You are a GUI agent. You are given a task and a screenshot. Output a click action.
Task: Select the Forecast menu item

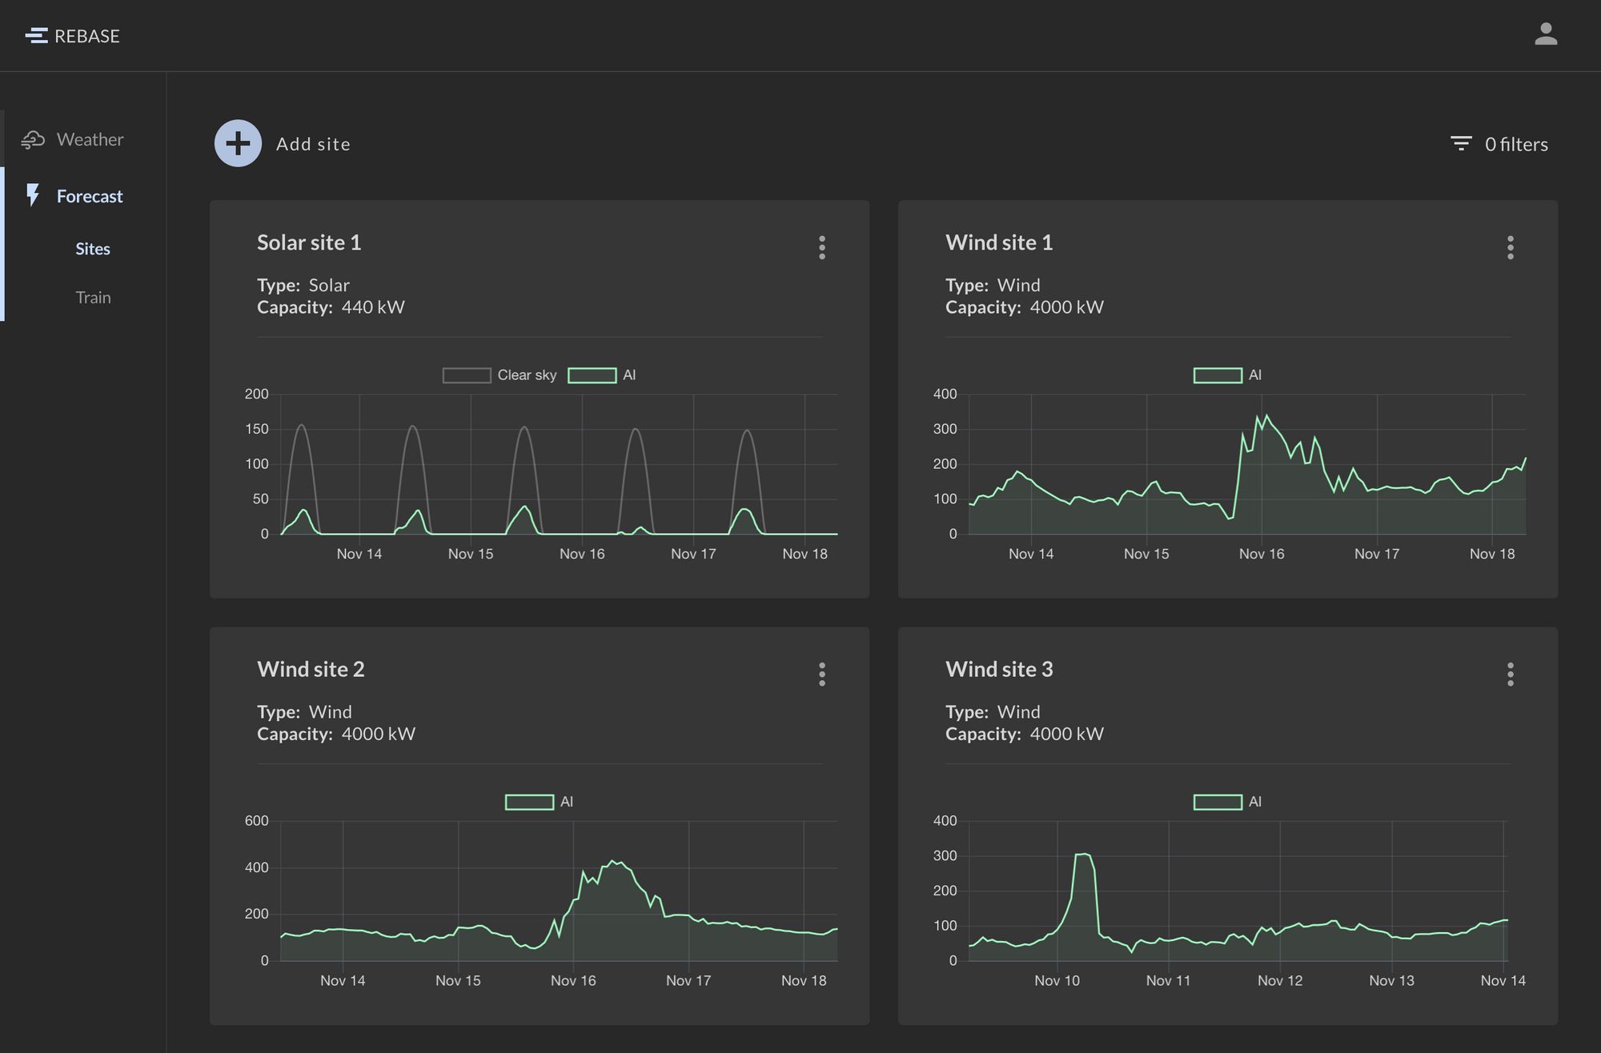[x=88, y=194]
